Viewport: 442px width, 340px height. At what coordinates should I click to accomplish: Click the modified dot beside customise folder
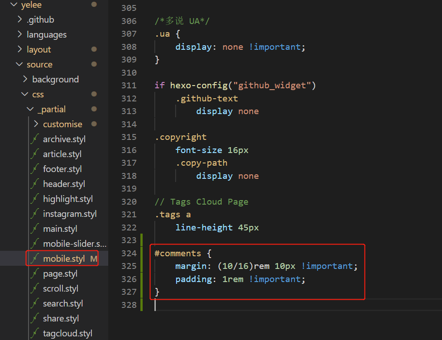pyautogui.click(x=94, y=124)
